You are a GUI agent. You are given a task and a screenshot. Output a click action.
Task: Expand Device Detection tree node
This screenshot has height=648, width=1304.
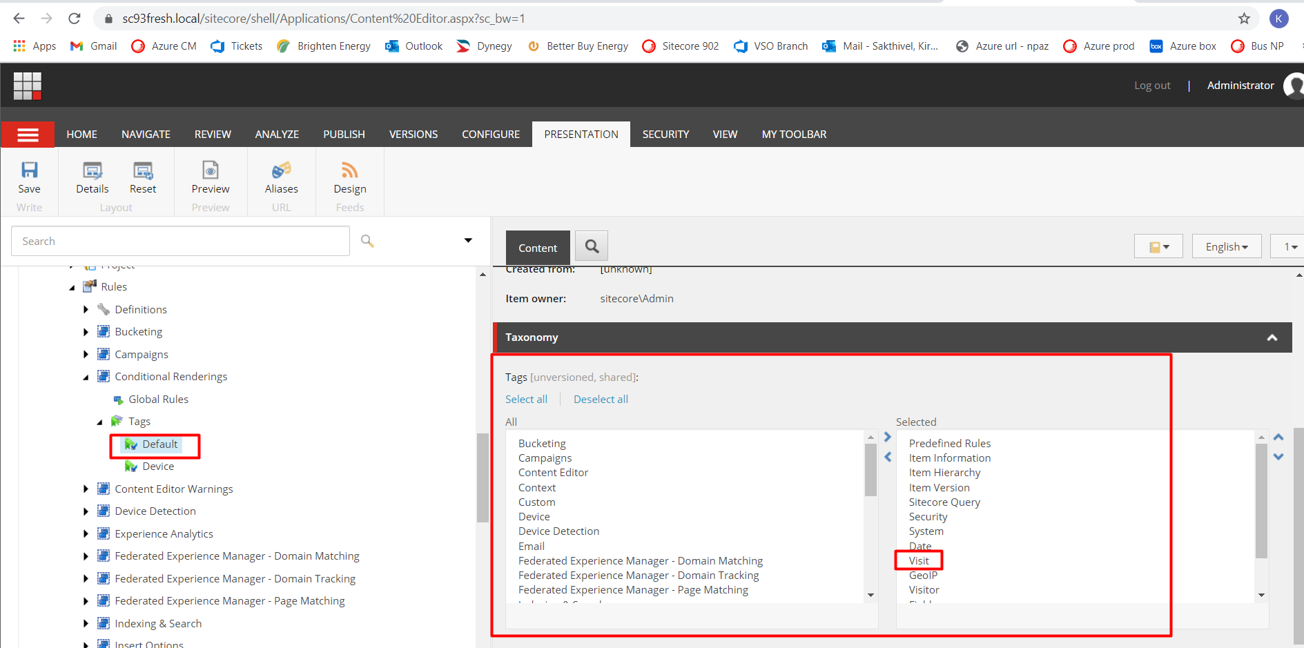coord(86,511)
